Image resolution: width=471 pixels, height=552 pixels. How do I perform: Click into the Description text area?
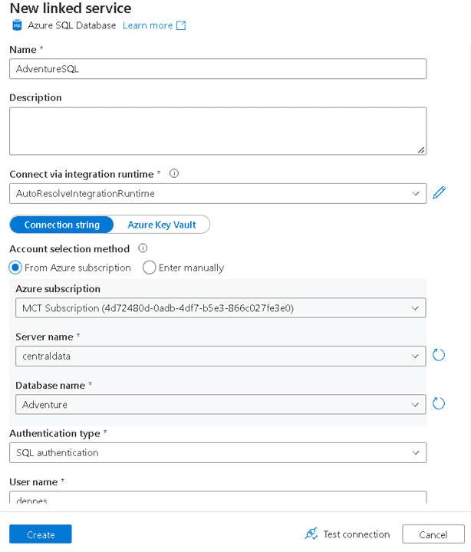click(x=218, y=131)
